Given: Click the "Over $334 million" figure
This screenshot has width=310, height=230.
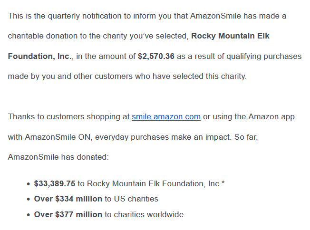Looking at the screenshot, I should tap(68, 199).
